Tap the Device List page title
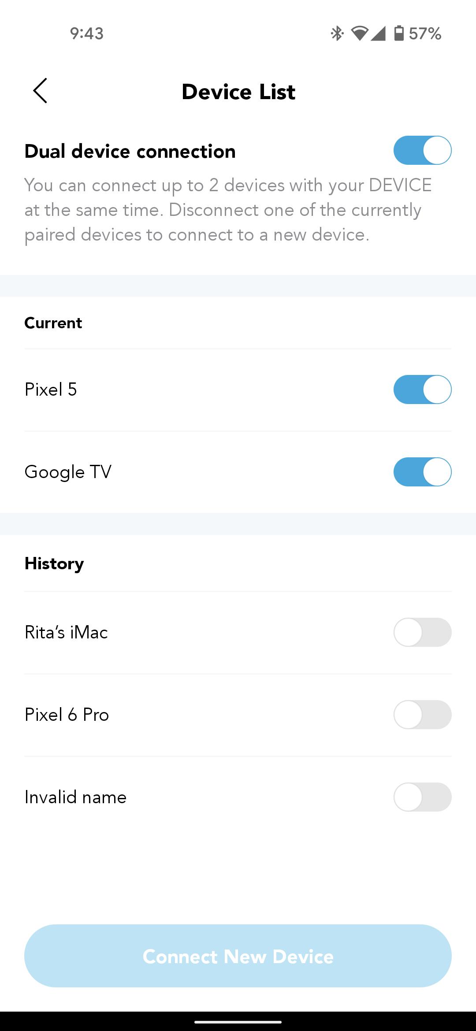The height and width of the screenshot is (1031, 476). 238,92
